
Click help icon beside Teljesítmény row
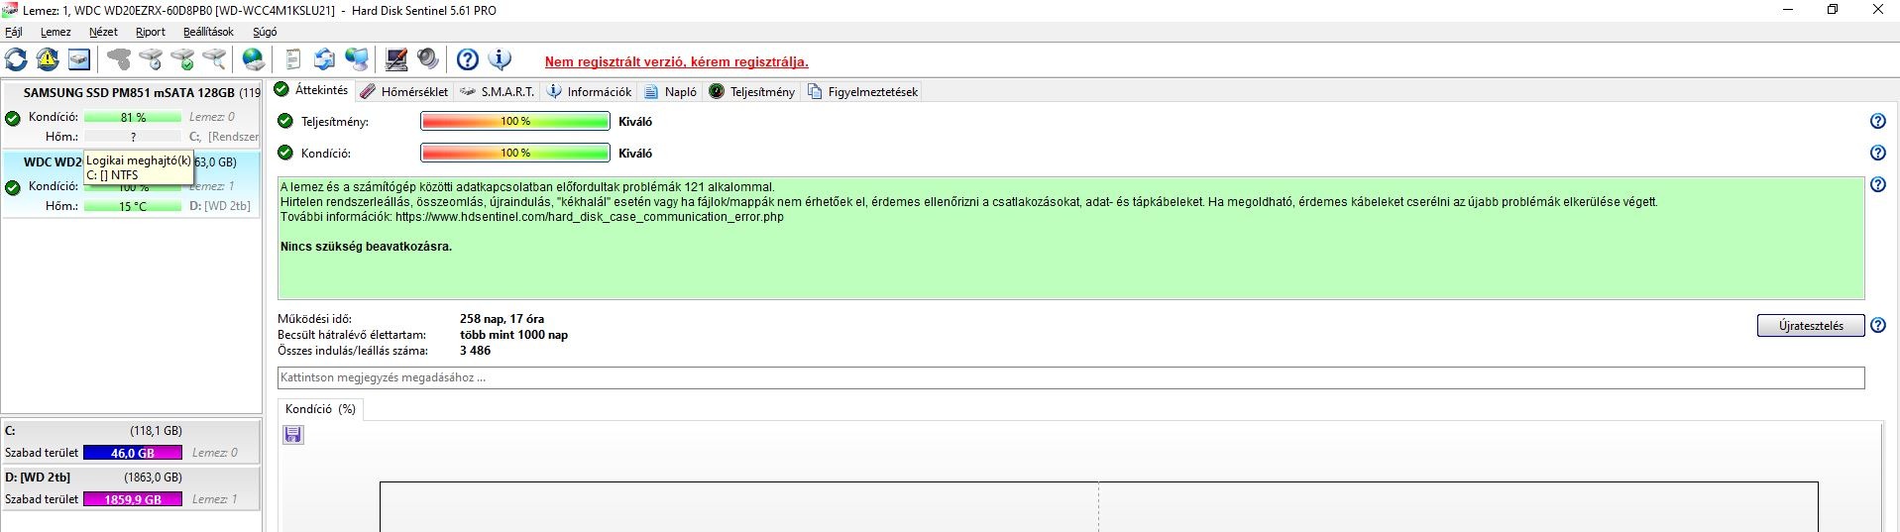click(1877, 121)
